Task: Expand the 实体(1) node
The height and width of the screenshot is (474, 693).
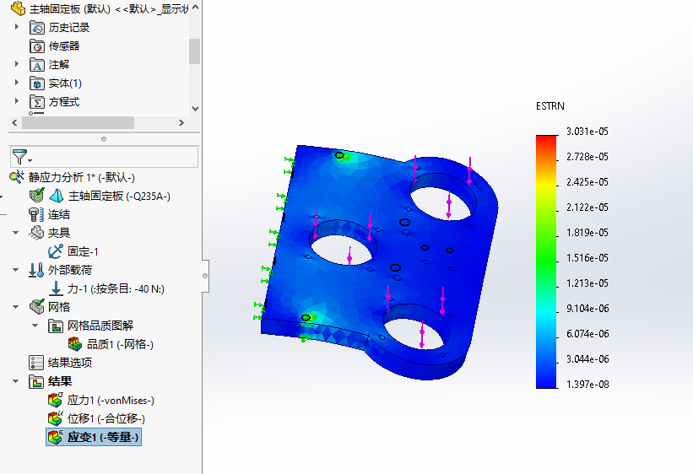Action: (17, 83)
